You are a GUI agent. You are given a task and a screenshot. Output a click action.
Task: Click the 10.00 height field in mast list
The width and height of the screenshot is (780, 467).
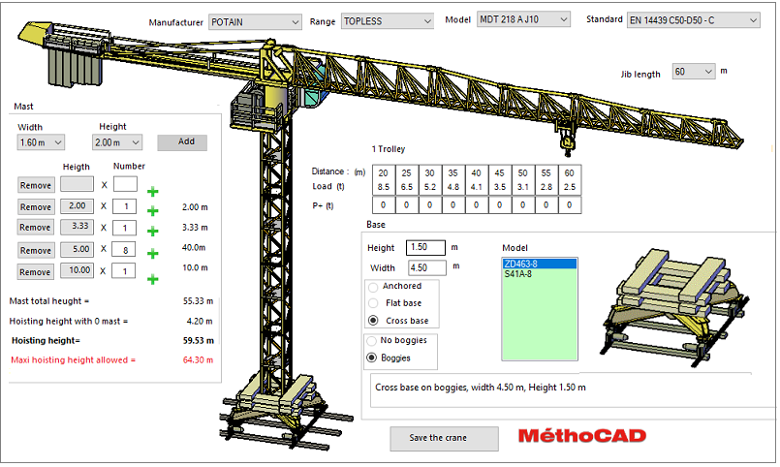click(x=78, y=270)
